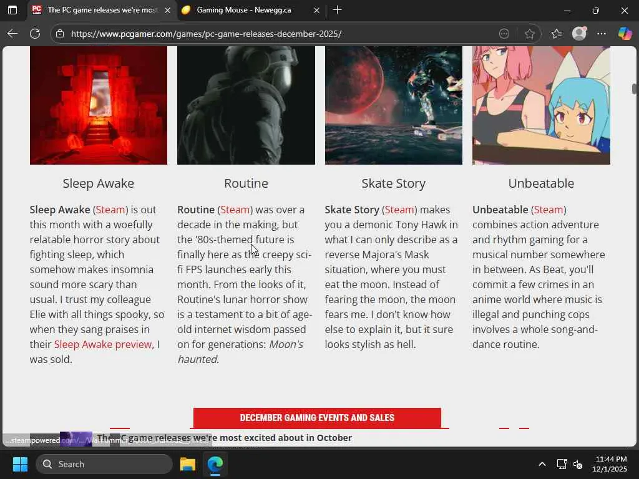Image resolution: width=639 pixels, height=479 pixels.
Task: Open the network status tray icon
Action: tap(562, 464)
